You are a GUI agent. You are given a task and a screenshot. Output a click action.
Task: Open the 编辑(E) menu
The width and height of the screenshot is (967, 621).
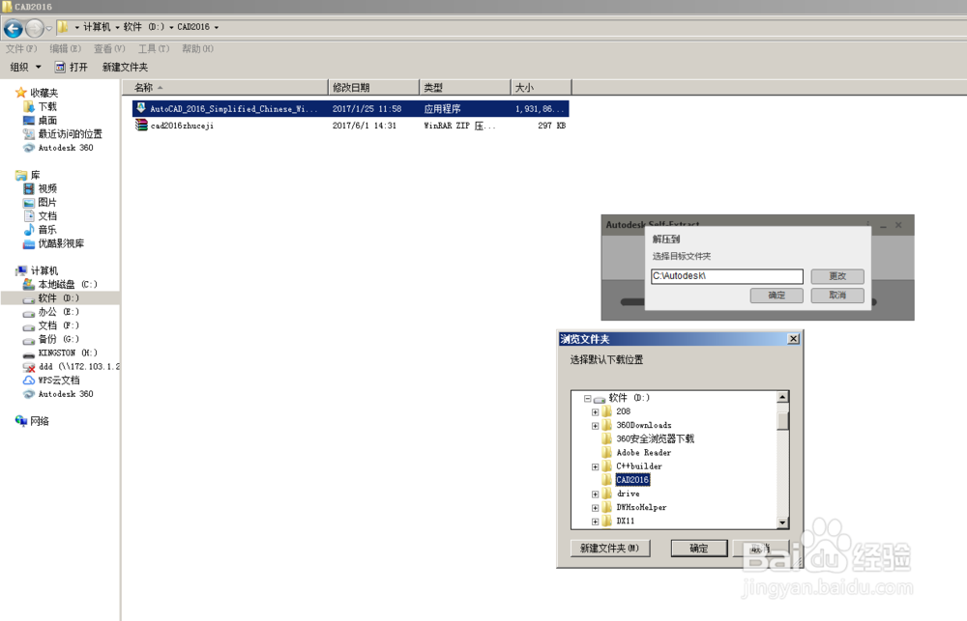click(x=66, y=48)
